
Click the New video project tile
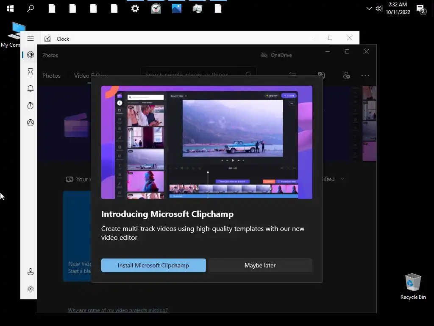[78, 236]
